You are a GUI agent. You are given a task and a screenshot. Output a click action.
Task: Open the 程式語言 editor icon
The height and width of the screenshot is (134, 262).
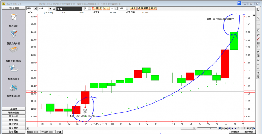tap(13, 17)
